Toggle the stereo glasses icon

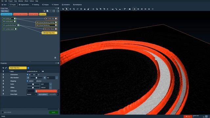tap(113, 9)
